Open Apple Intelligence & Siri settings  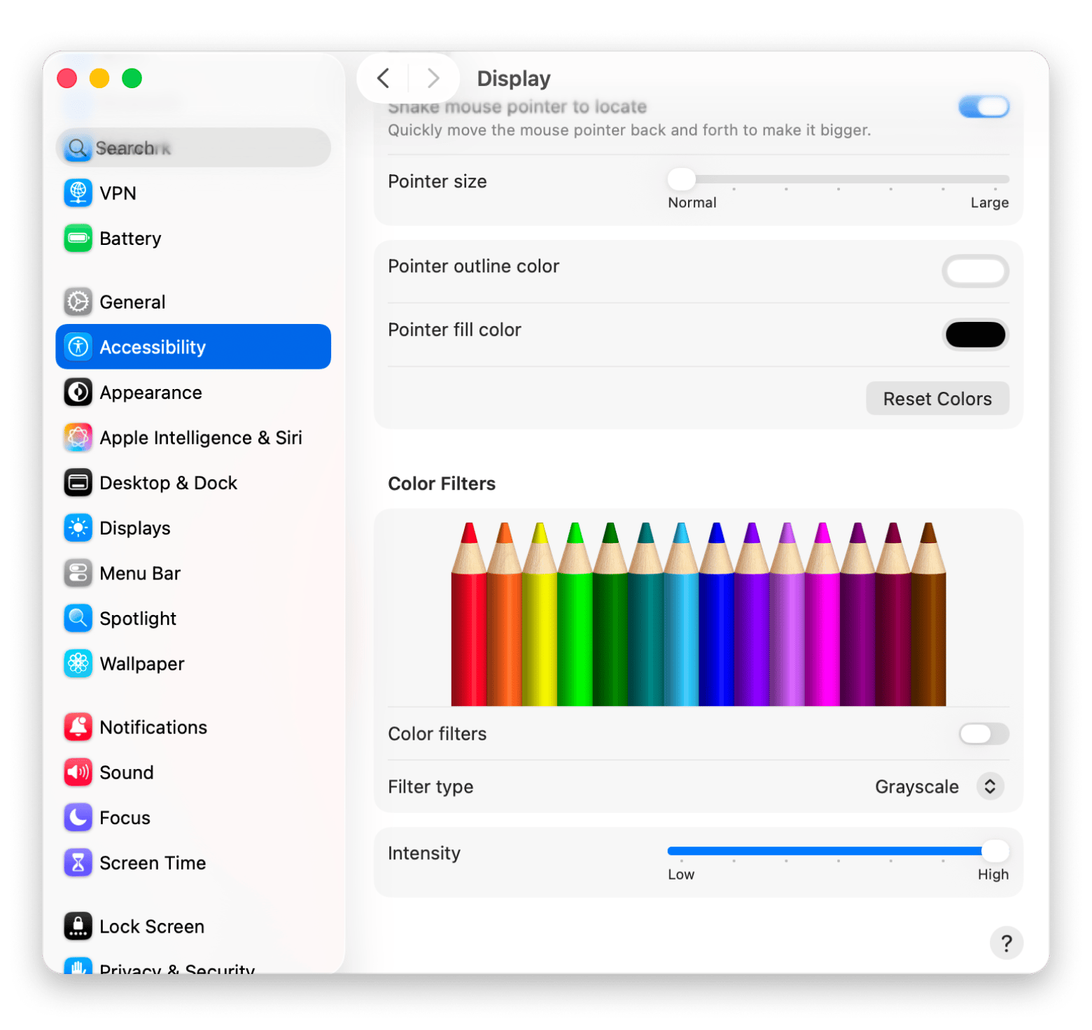(x=201, y=437)
